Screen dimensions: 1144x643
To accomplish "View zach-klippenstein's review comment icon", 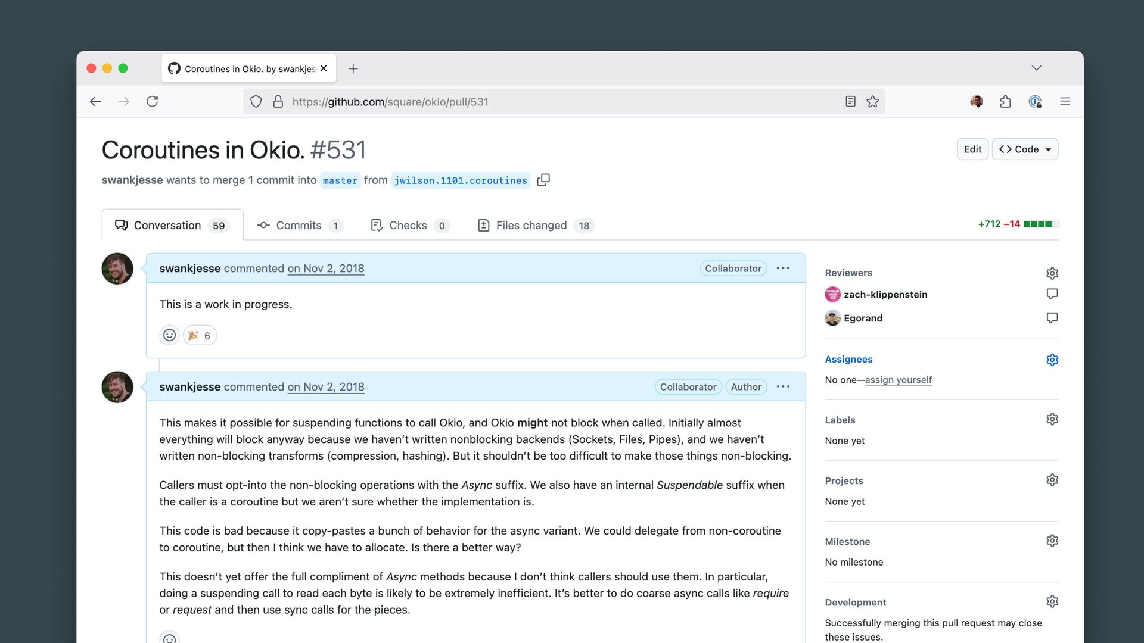I will pyautogui.click(x=1052, y=294).
